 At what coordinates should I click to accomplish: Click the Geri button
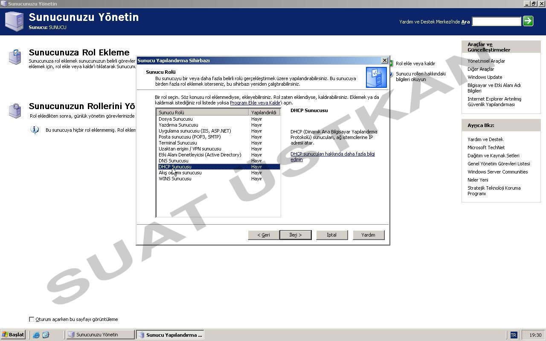263,235
